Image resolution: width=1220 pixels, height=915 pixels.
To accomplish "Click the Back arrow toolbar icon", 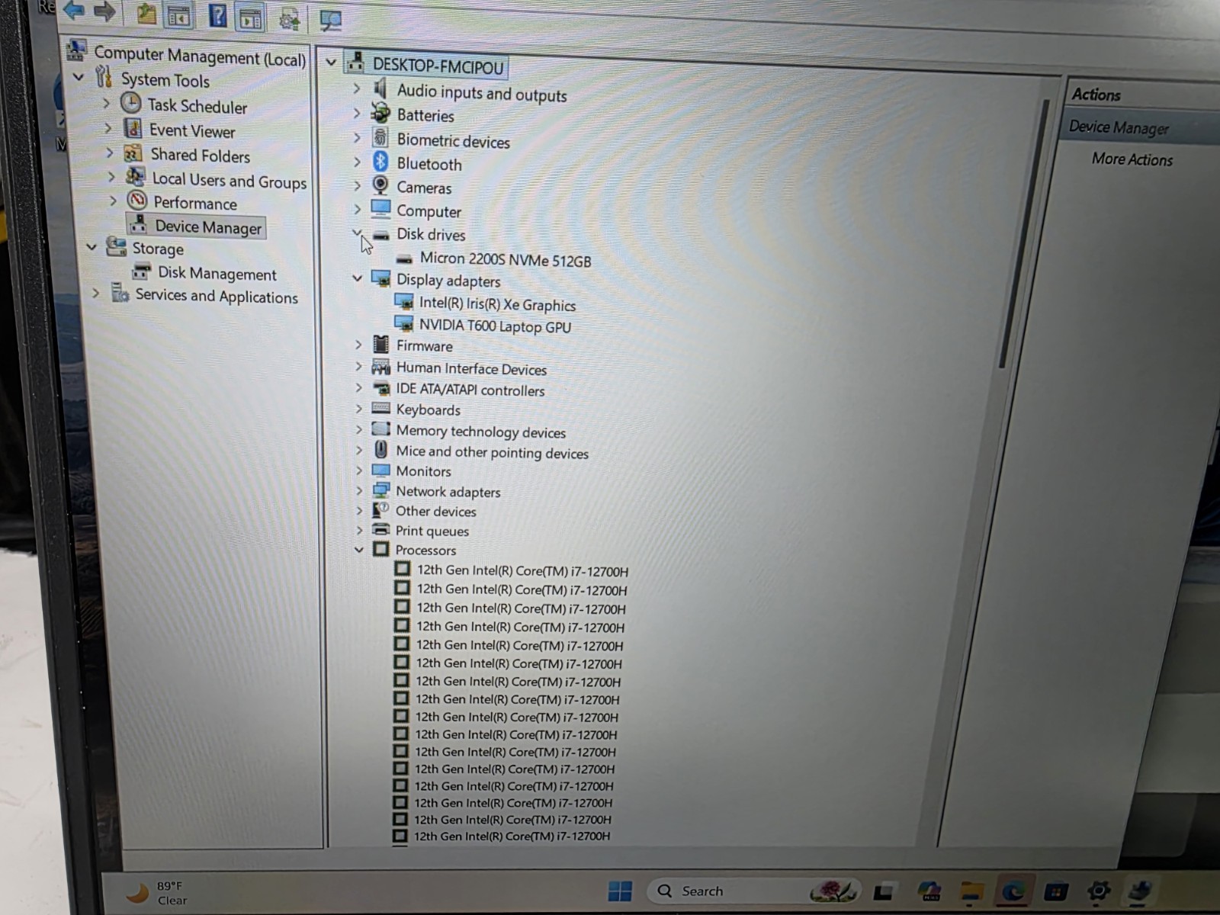I will (74, 10).
